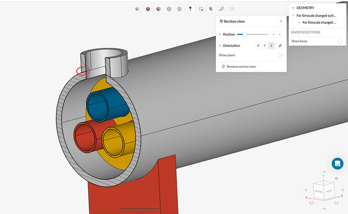The image size is (348, 214).
Task: Turn on Show faces toggle
Action: (x=340, y=41)
